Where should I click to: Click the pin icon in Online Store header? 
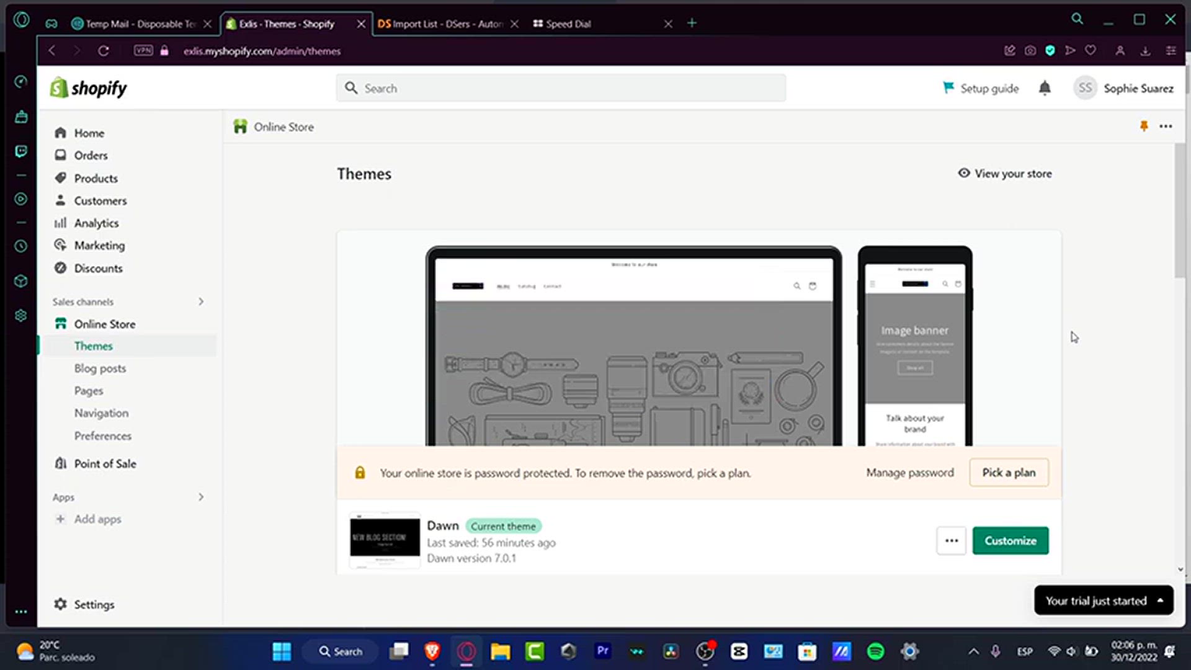tap(1144, 127)
